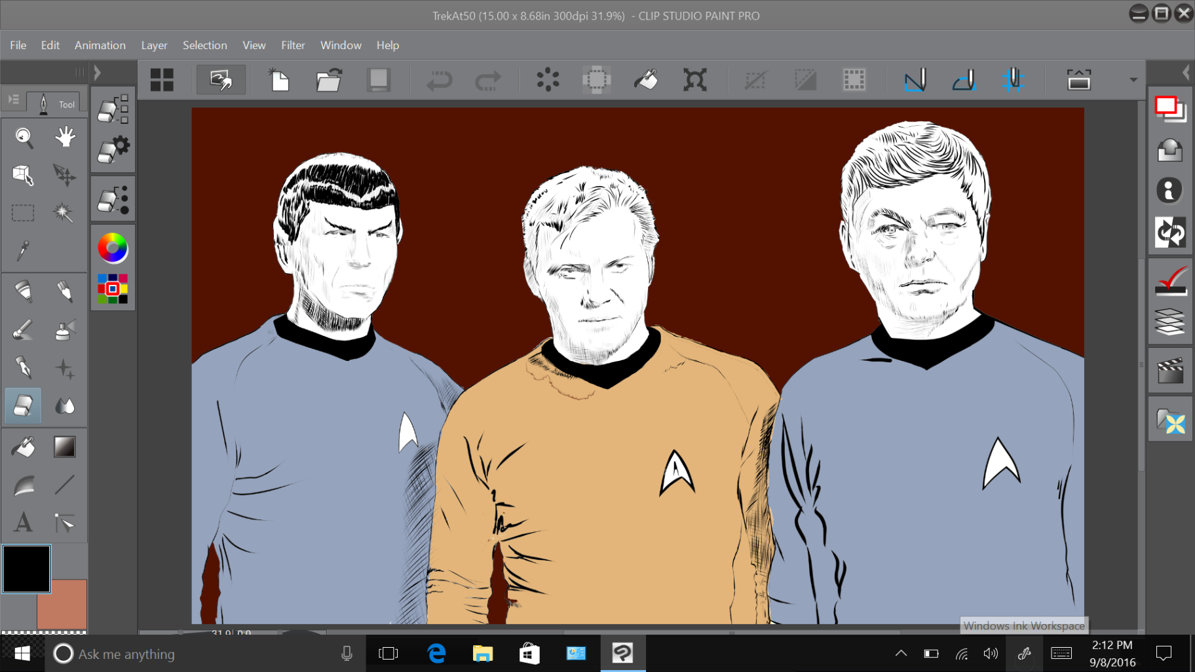Select the Gradient tool

tap(64, 447)
